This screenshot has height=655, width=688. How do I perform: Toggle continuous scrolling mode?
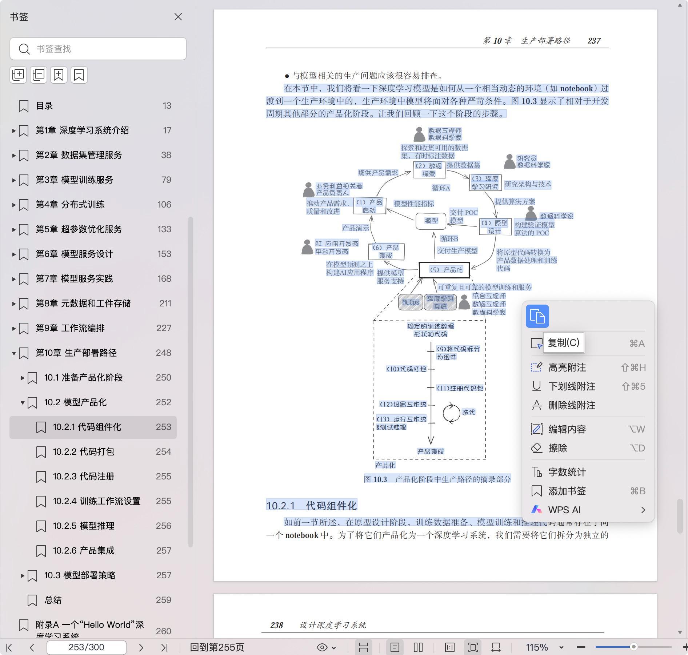point(364,647)
